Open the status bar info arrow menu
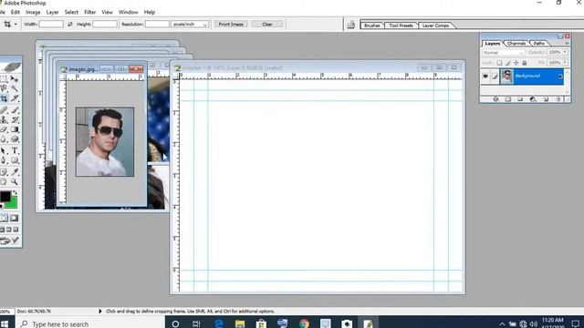The height and width of the screenshot is (328, 584). pyautogui.click(x=99, y=311)
